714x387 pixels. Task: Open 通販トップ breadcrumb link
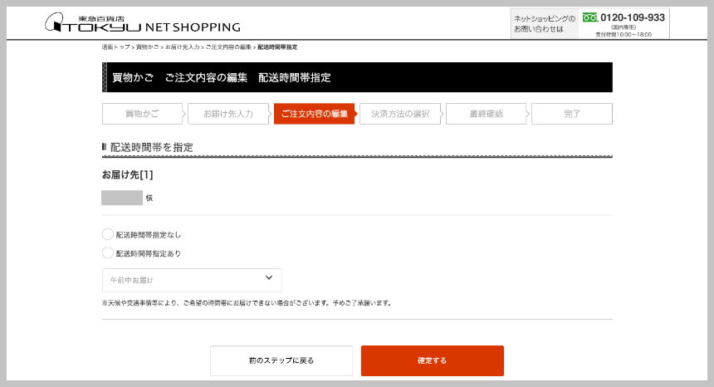tap(115, 47)
